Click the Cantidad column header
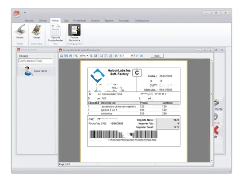The image size is (243, 182). tap(93, 103)
